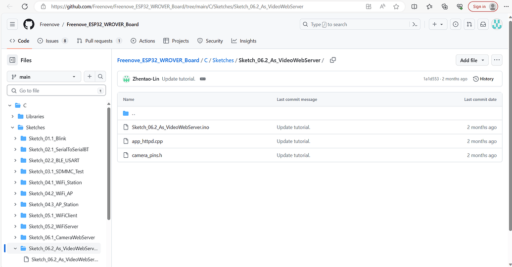Screen dimensions: 512x267
Task: Open the command palette icon in search
Action: tap(415, 24)
